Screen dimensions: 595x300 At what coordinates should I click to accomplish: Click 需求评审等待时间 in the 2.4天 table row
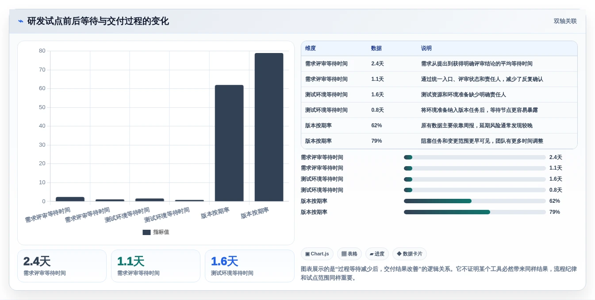(326, 64)
